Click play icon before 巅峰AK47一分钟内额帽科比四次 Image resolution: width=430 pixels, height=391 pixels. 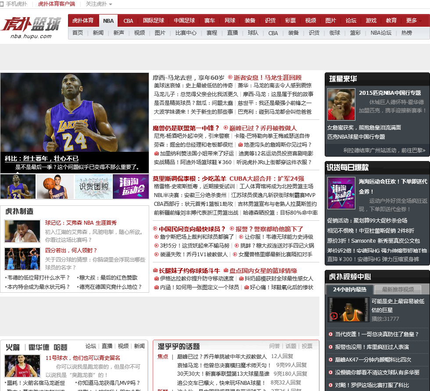pos(330,360)
